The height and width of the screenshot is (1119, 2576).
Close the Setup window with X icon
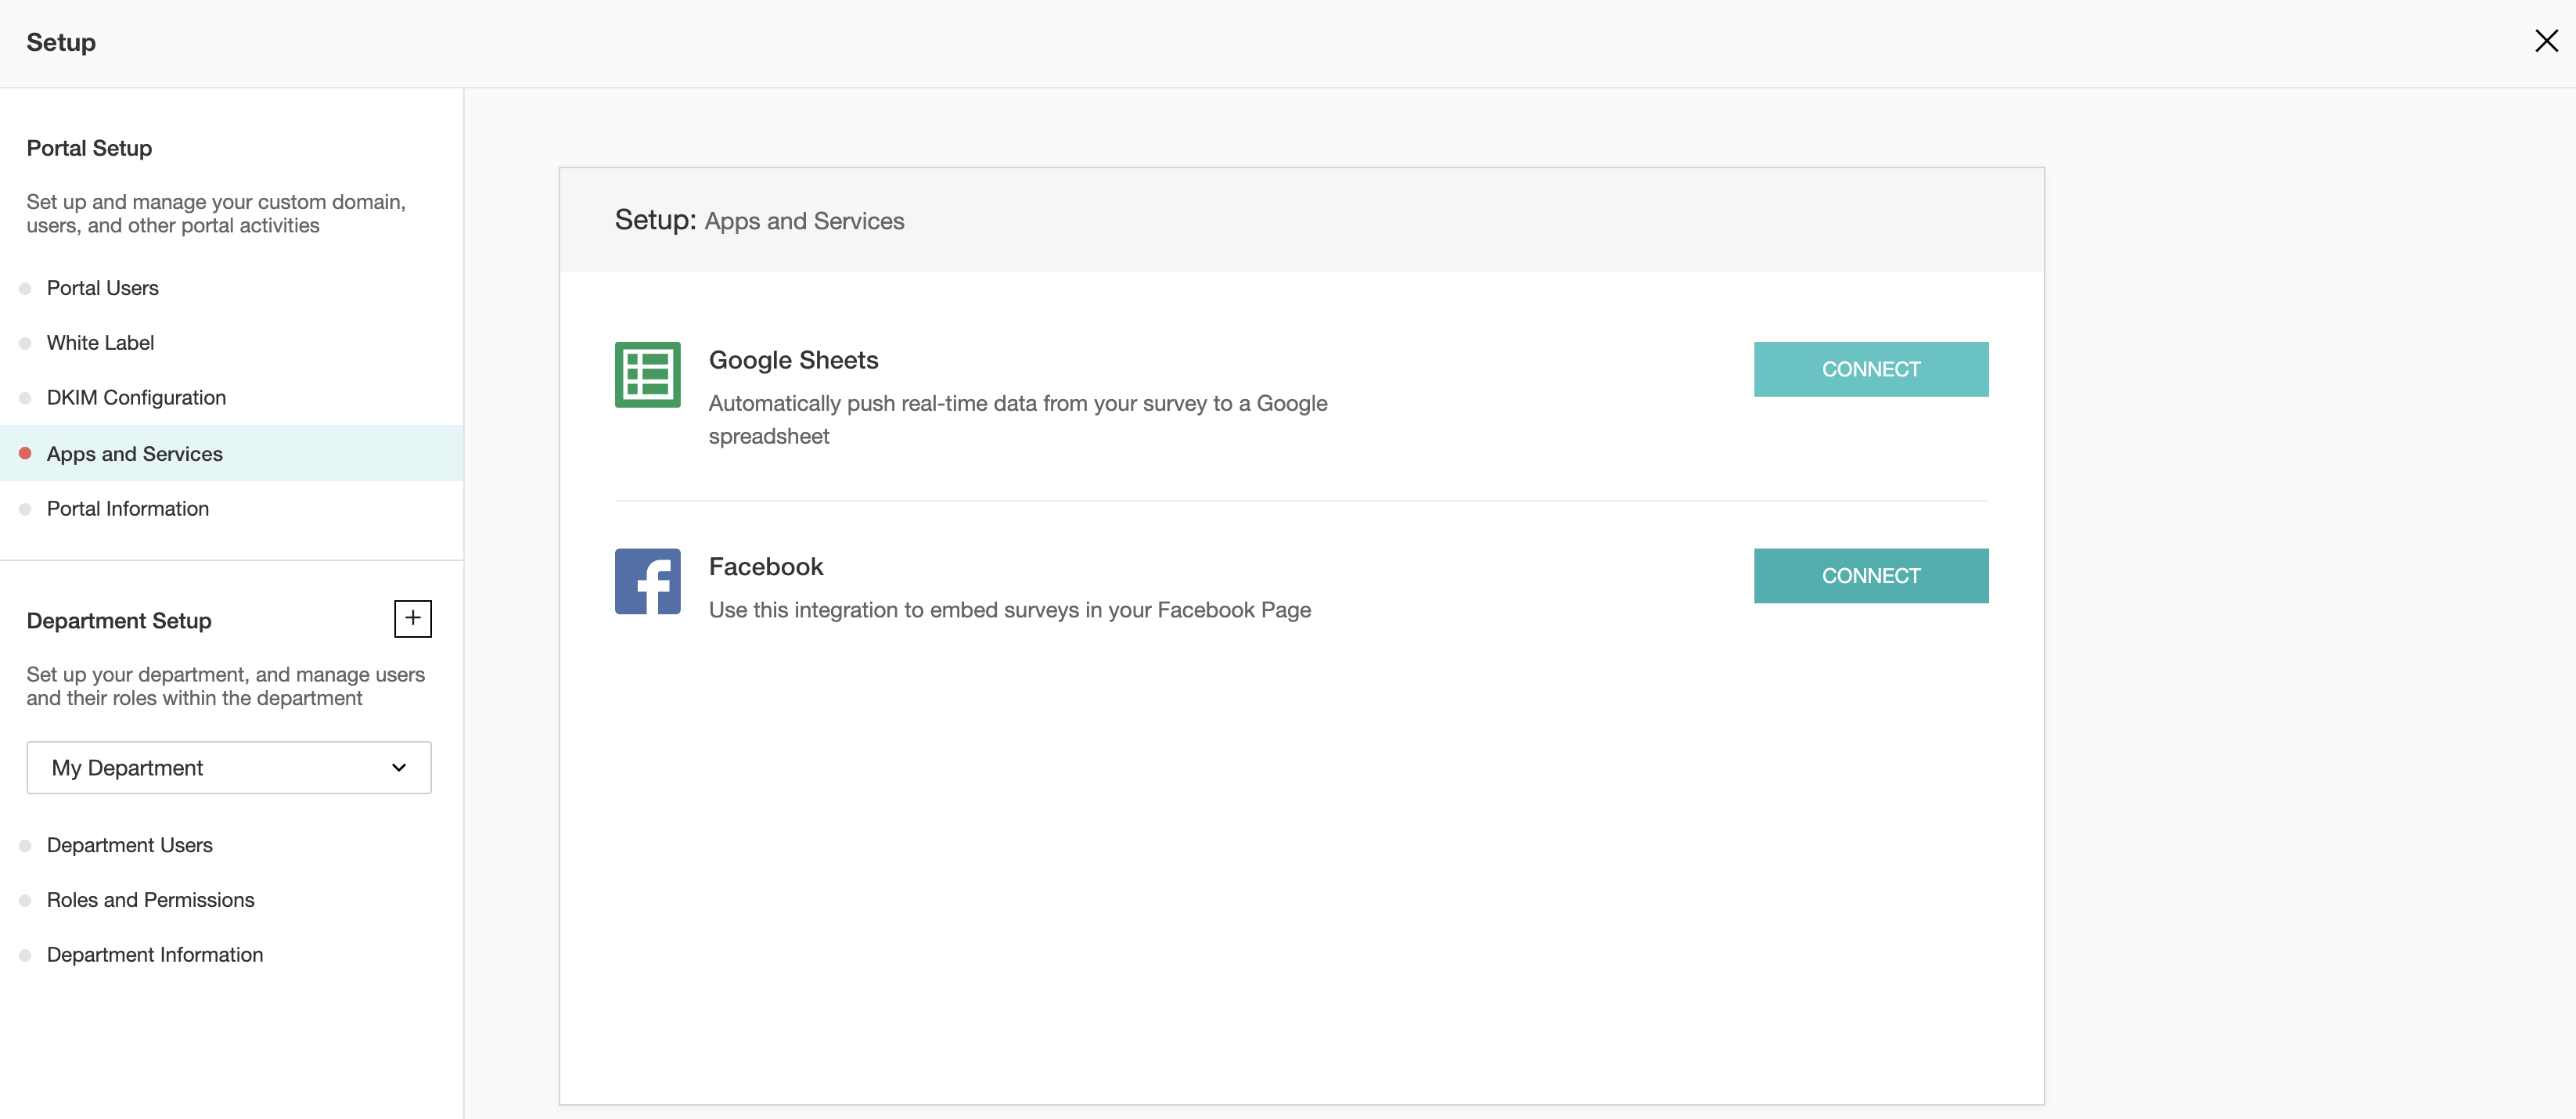pyautogui.click(x=2546, y=41)
